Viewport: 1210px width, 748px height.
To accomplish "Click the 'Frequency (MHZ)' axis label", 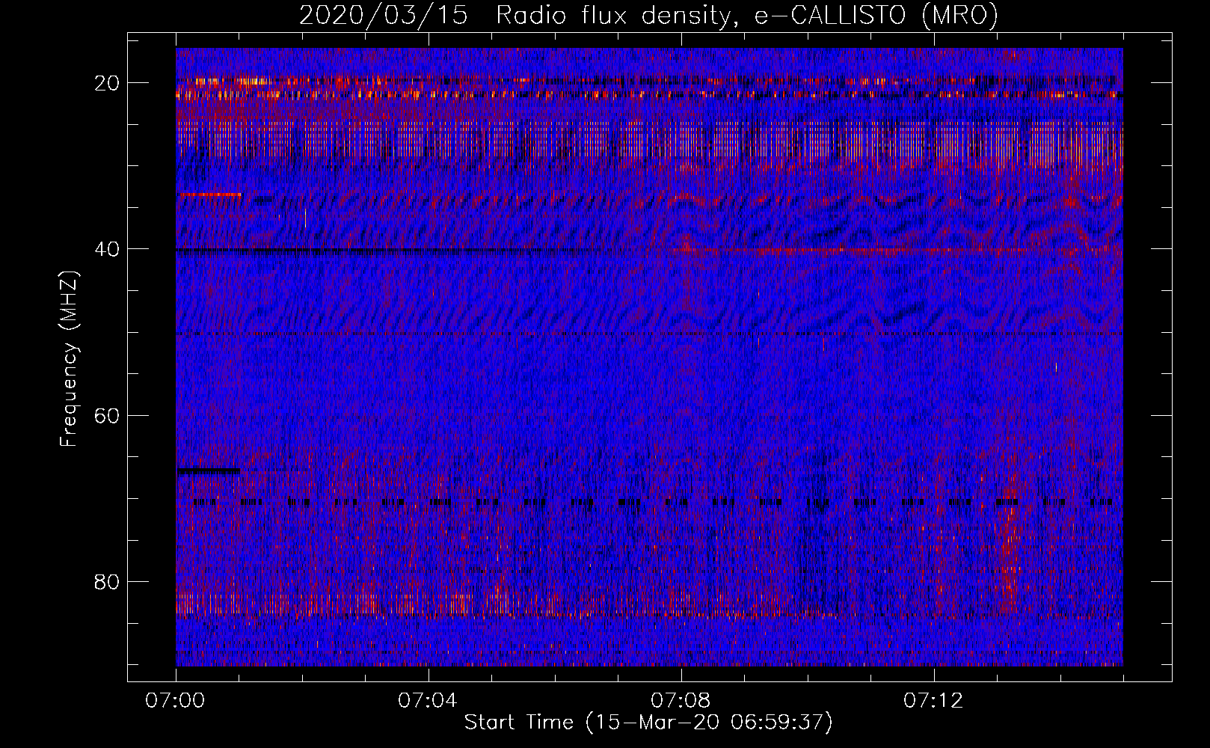I will pyautogui.click(x=69, y=358).
